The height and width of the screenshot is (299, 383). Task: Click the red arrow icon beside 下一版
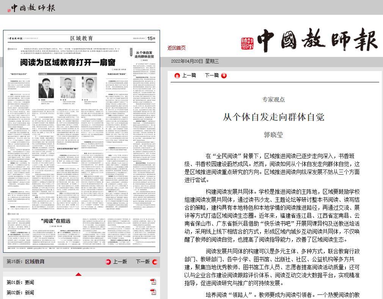click(155, 262)
